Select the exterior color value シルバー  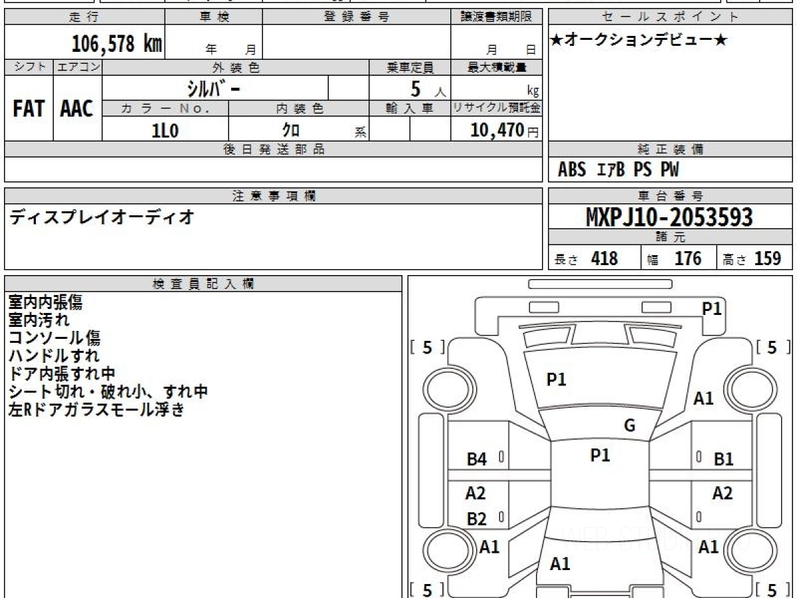214,88
